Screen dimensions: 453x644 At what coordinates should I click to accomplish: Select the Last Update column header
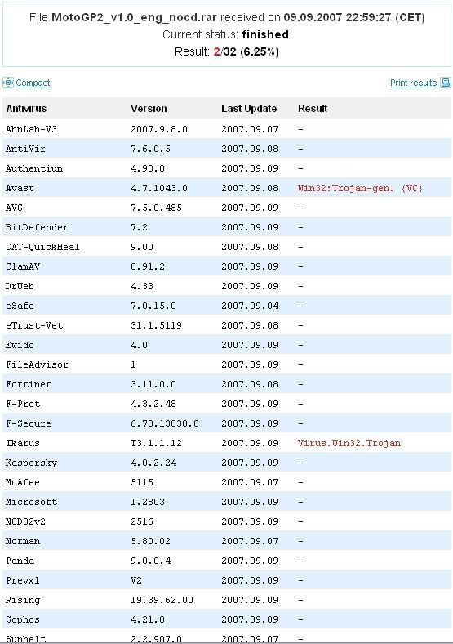click(x=249, y=109)
